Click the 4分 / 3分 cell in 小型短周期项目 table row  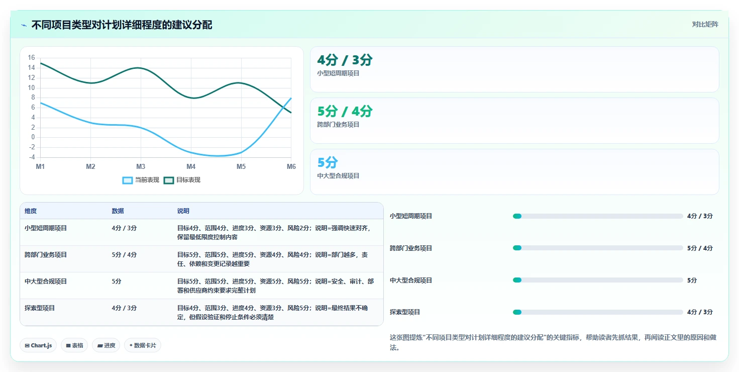[x=124, y=228]
